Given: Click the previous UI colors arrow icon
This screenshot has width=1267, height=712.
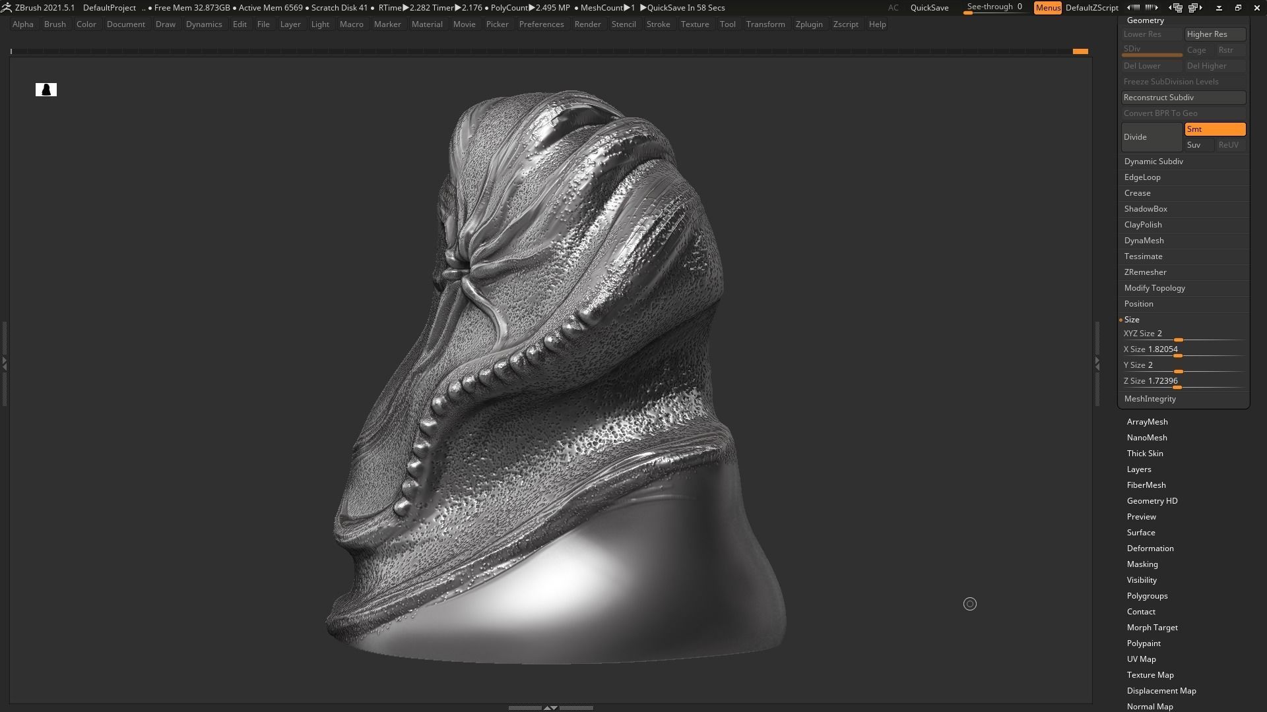Looking at the screenshot, I should click(1133, 7).
